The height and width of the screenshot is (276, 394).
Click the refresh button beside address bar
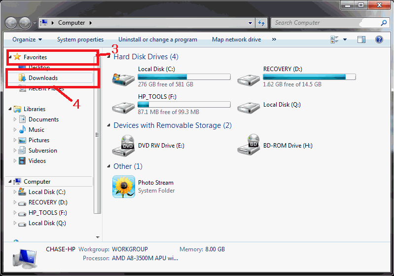[x=261, y=23]
